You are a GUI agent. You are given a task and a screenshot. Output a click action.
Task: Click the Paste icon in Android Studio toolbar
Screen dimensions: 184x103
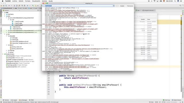[x=19, y=6]
